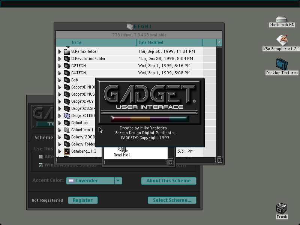Click the date 'Wed, Sep 1, 1999, 5:16 PM'
Viewport: 300px width, 225px height.
point(164,66)
